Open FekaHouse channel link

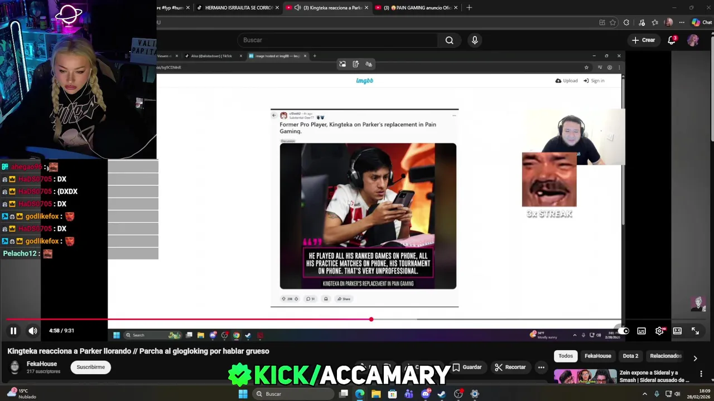[x=41, y=364]
